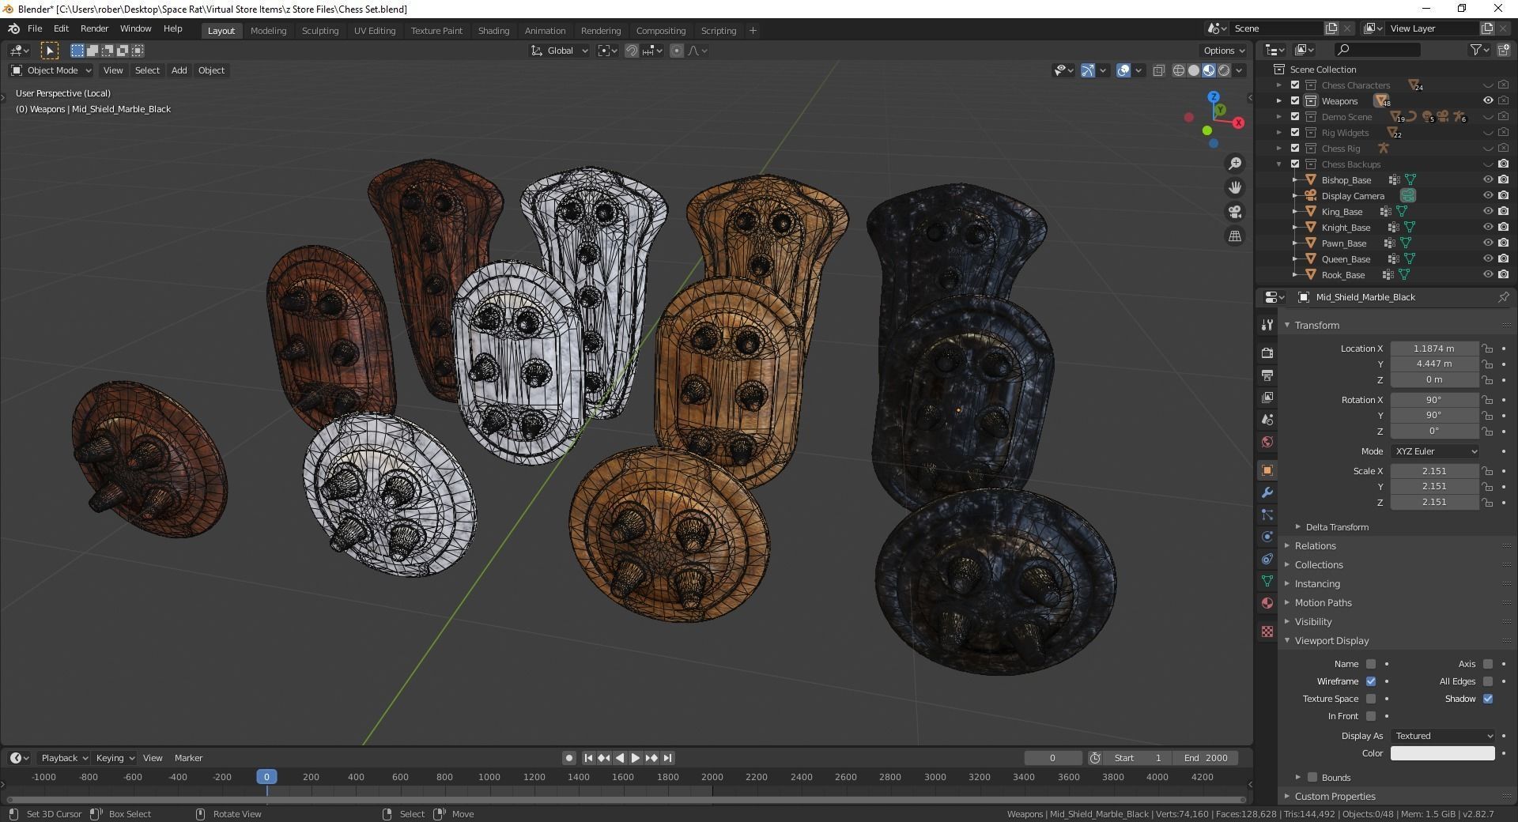Open the Scene properties tab
This screenshot has height=822, width=1518.
(x=1267, y=419)
